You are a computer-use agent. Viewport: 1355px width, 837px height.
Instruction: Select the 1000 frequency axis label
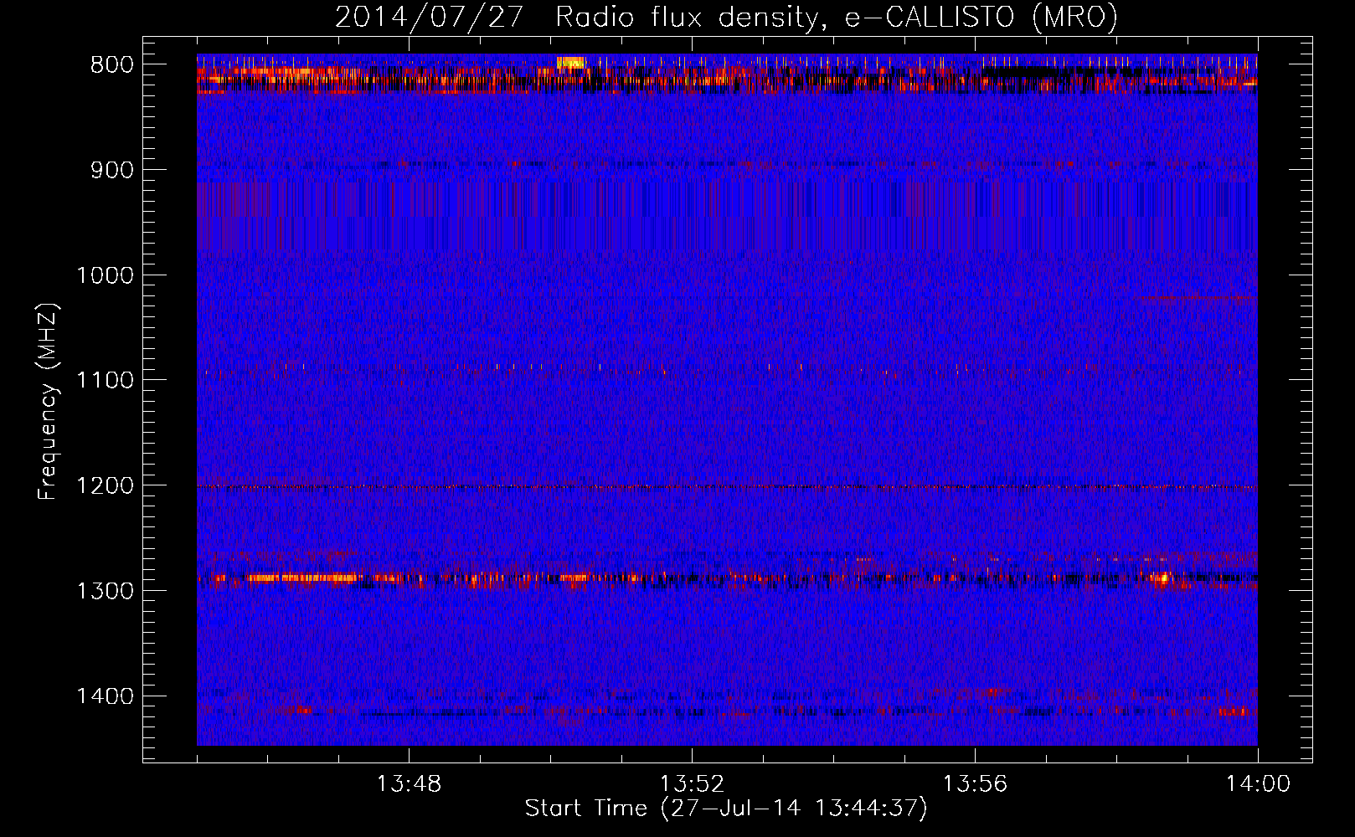point(105,275)
